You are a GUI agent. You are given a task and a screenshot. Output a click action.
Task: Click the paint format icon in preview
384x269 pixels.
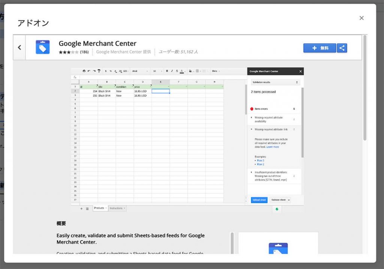pyautogui.click(x=99, y=71)
